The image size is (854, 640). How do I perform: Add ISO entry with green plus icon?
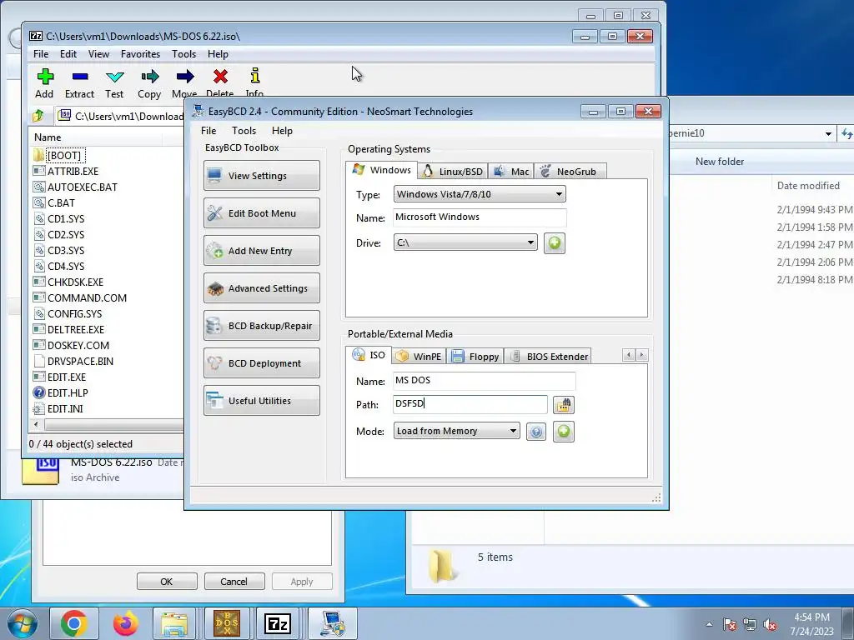point(564,432)
